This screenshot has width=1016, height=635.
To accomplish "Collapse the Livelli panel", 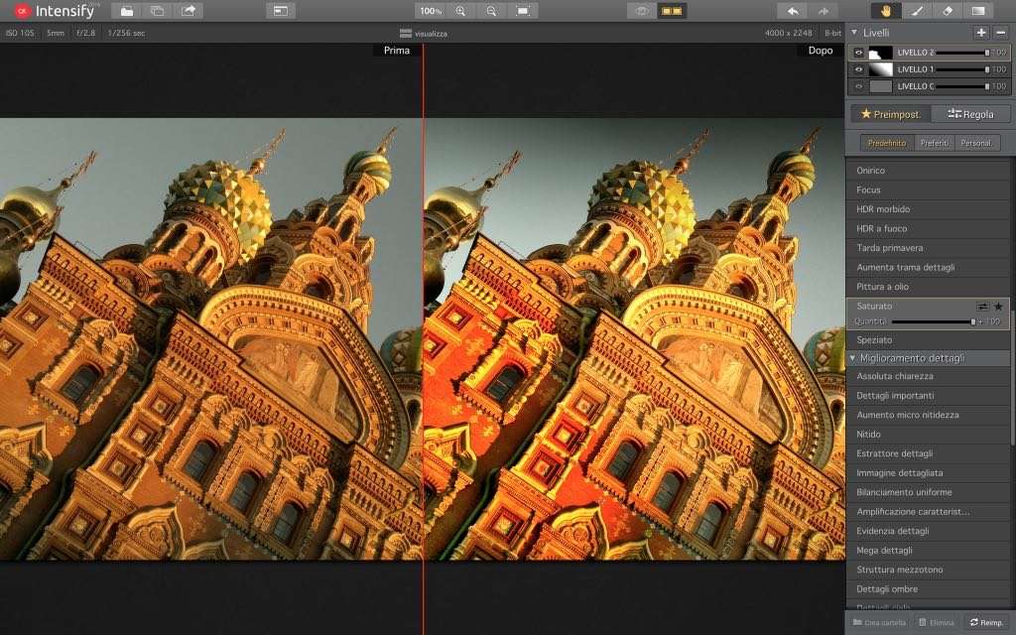I will coord(853,33).
